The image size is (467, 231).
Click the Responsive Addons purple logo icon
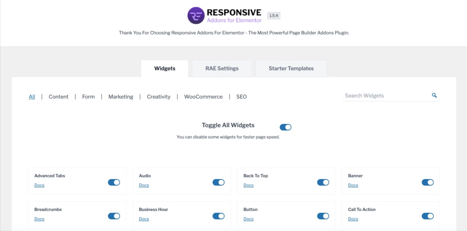pos(196,16)
